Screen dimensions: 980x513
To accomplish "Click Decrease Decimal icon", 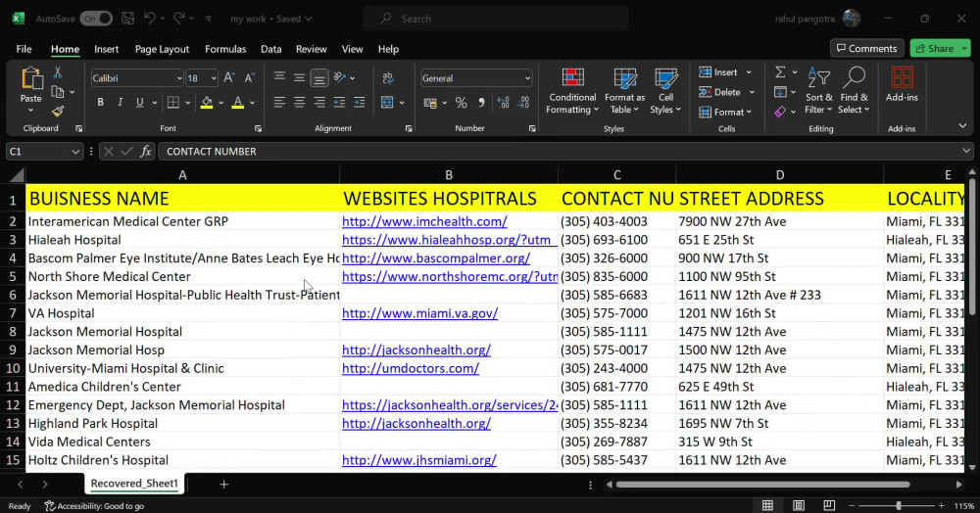I will point(523,103).
